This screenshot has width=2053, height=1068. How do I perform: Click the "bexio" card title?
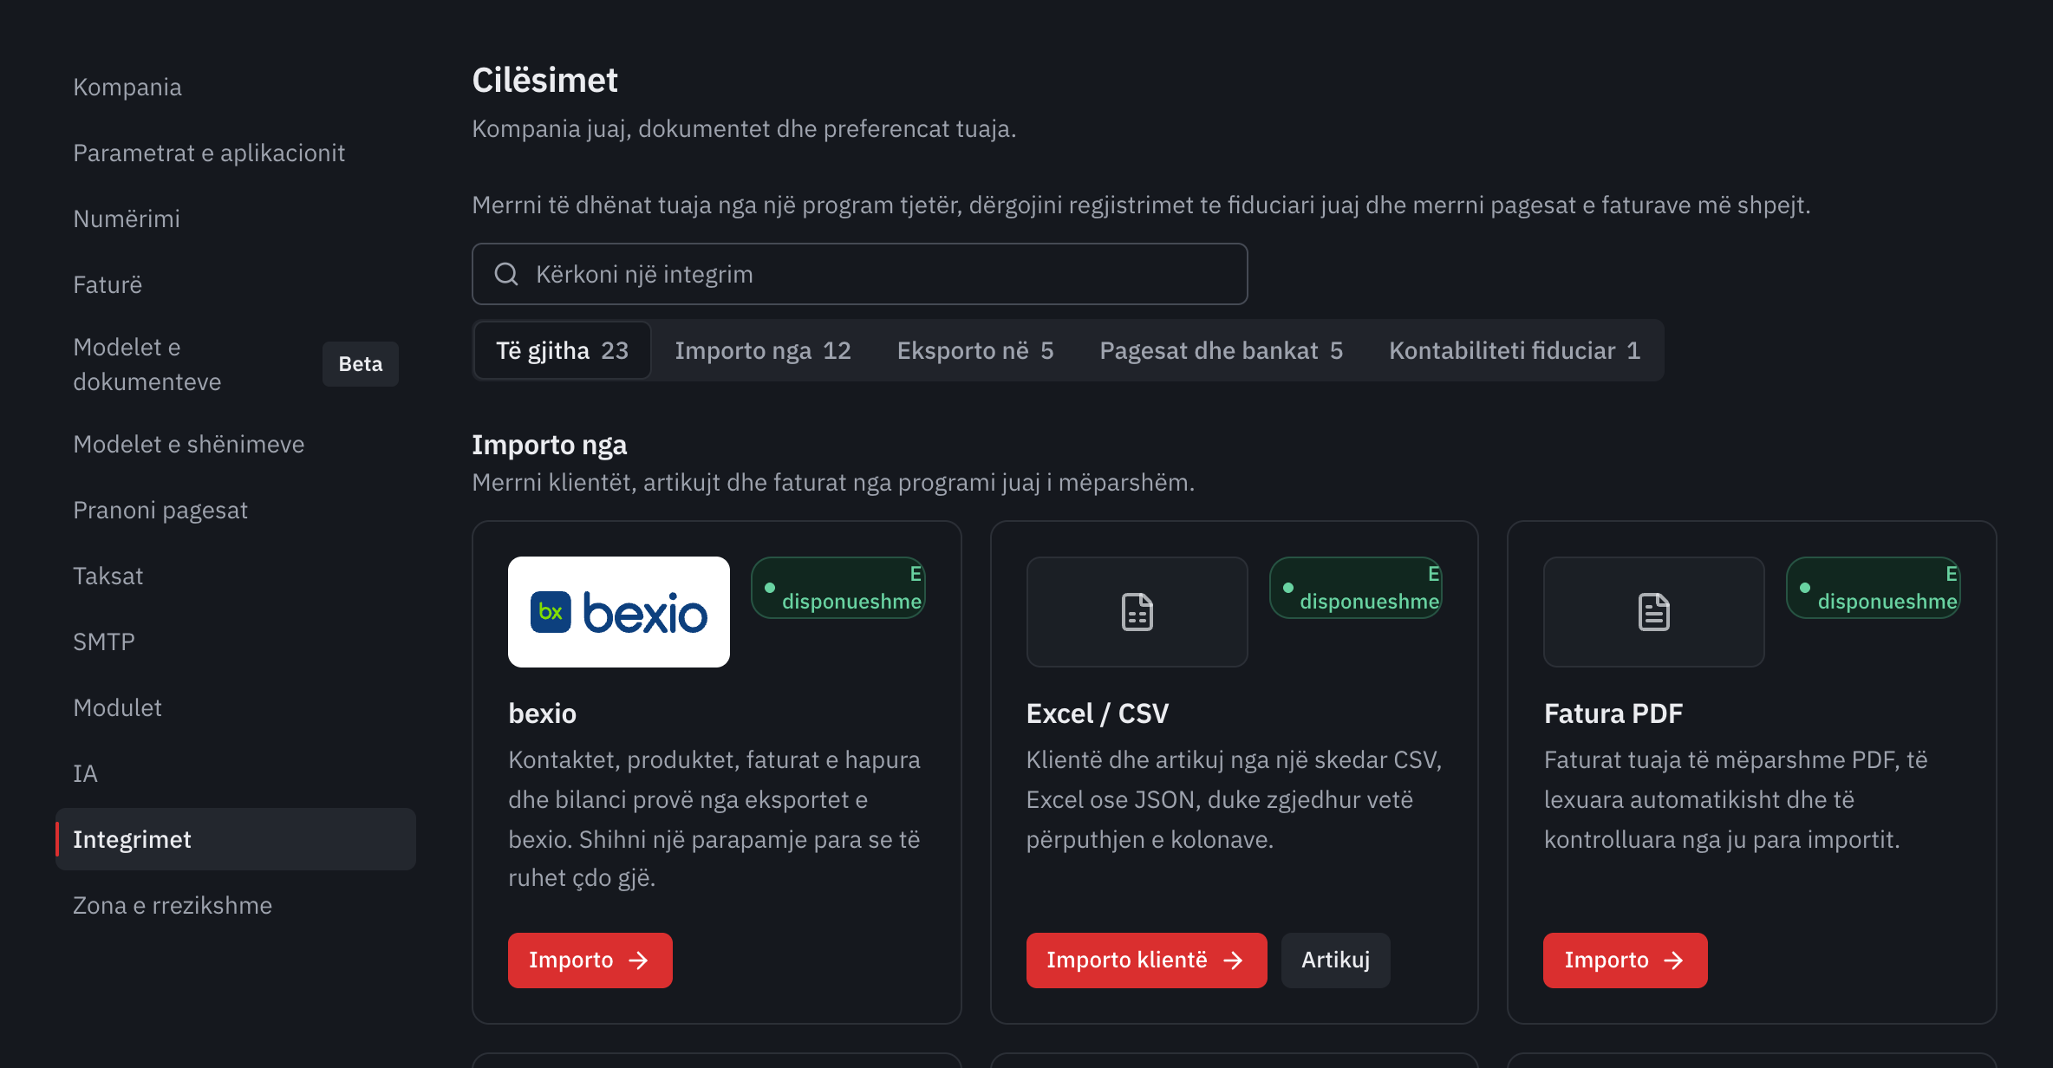click(x=543, y=713)
